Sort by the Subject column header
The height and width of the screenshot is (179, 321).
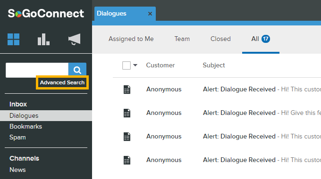pos(214,65)
